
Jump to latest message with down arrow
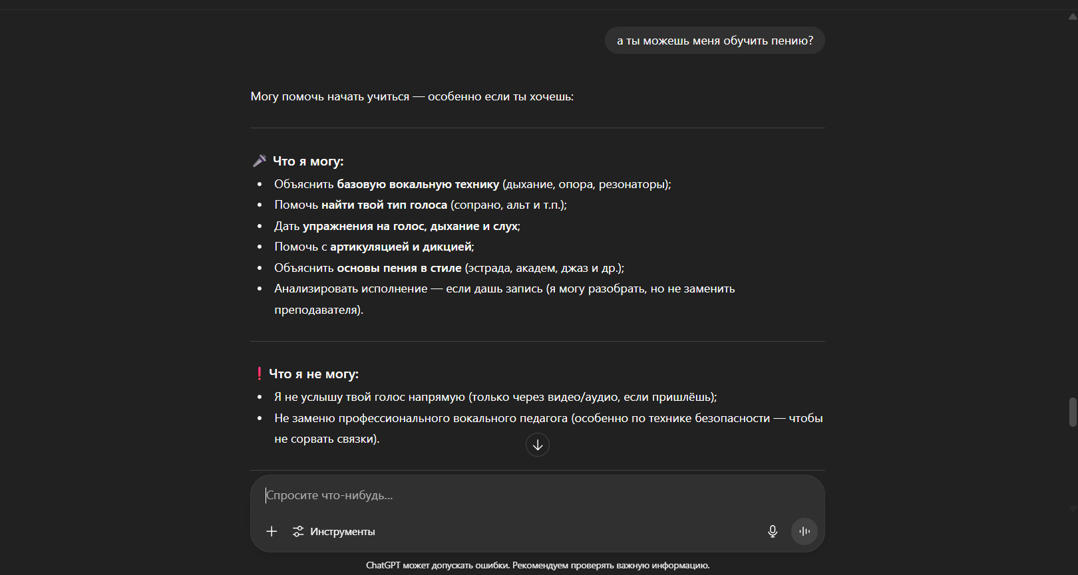[x=537, y=445]
